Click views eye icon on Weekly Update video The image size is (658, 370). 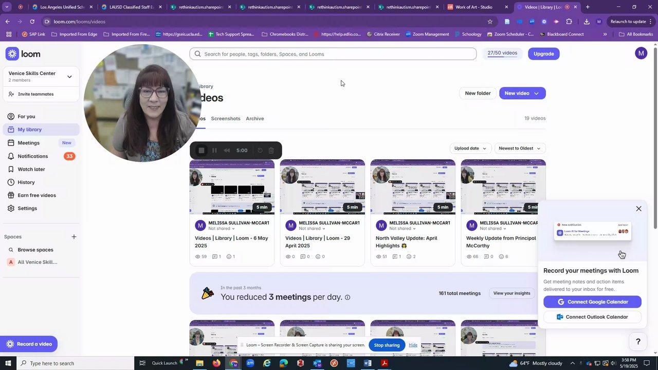point(469,256)
